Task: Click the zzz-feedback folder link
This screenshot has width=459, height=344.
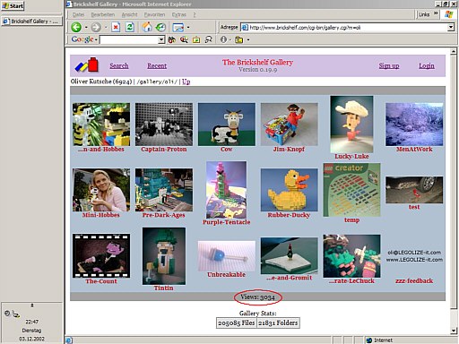Action: (414, 280)
